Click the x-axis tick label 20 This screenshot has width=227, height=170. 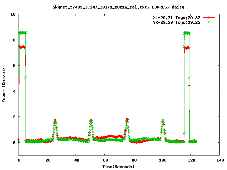(x=48, y=160)
